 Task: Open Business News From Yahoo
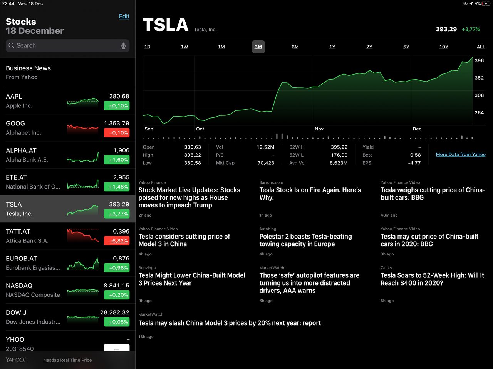pos(67,72)
